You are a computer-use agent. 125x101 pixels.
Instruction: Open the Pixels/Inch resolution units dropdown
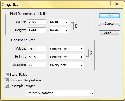tap(66, 65)
